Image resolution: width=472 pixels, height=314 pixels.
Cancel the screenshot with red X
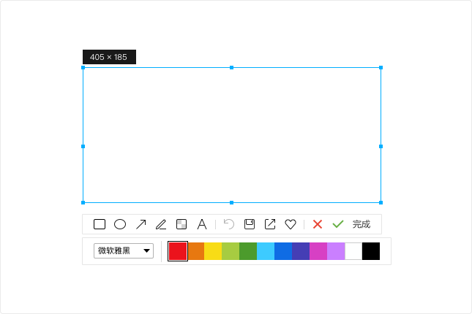318,224
